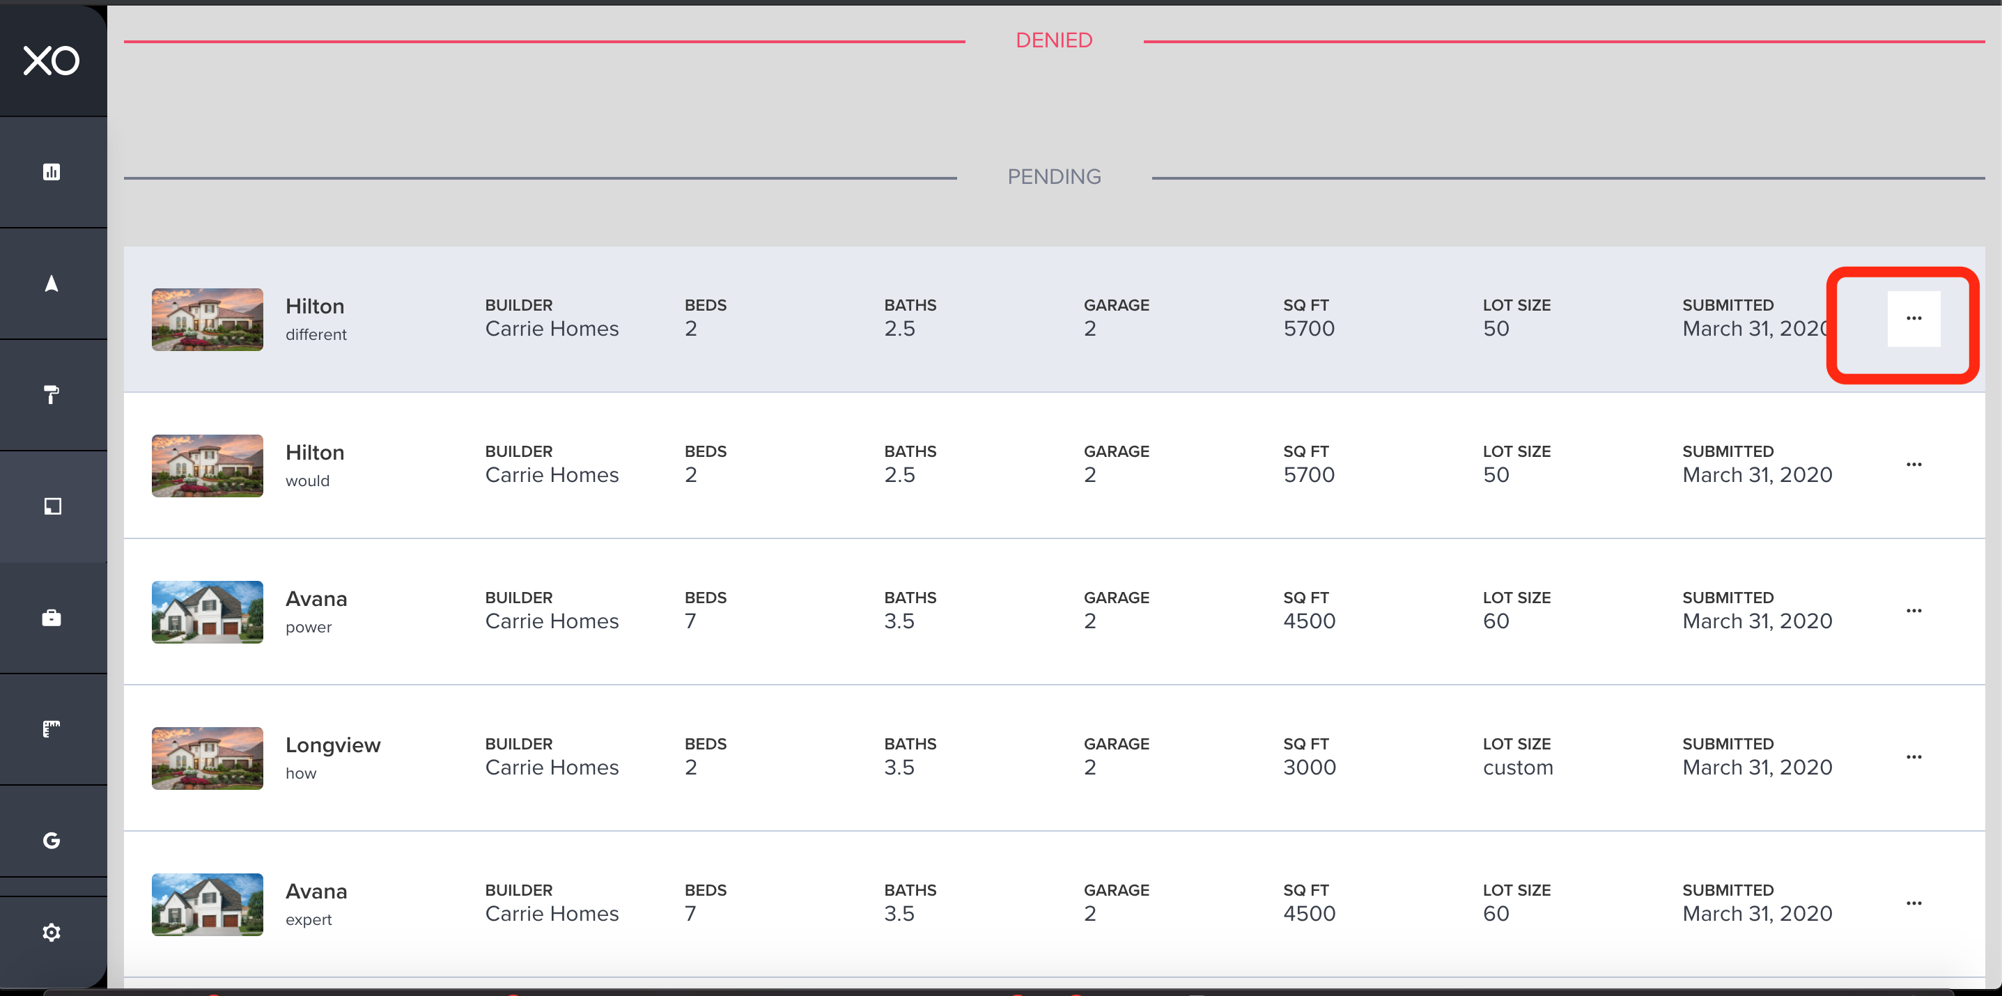
Task: Open options menu for Hilton different row
Action: [x=1914, y=318]
